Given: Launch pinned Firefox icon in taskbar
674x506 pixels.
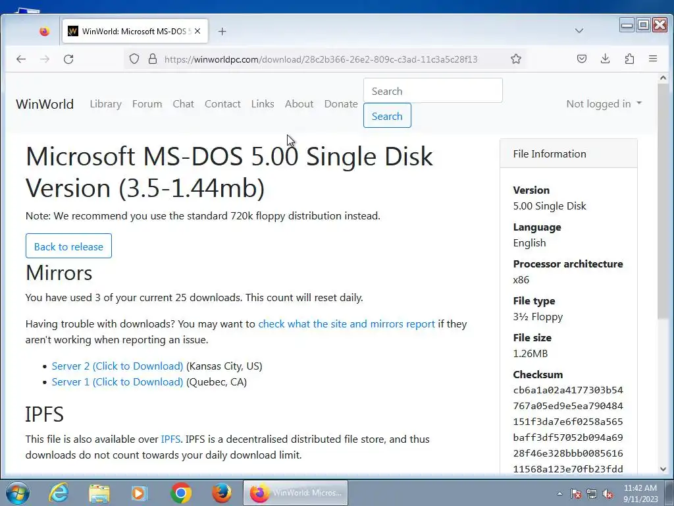Looking at the screenshot, I should tap(222, 493).
